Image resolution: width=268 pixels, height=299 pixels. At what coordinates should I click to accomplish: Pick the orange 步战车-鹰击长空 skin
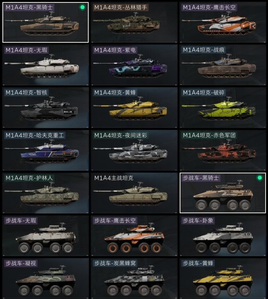point(134,236)
